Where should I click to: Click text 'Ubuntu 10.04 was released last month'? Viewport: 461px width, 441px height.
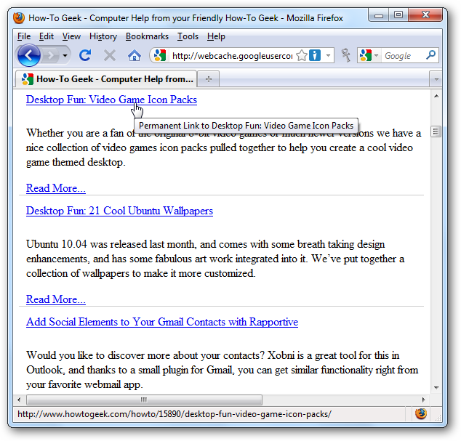[111, 244]
